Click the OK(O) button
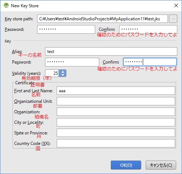 (x=126, y=165)
